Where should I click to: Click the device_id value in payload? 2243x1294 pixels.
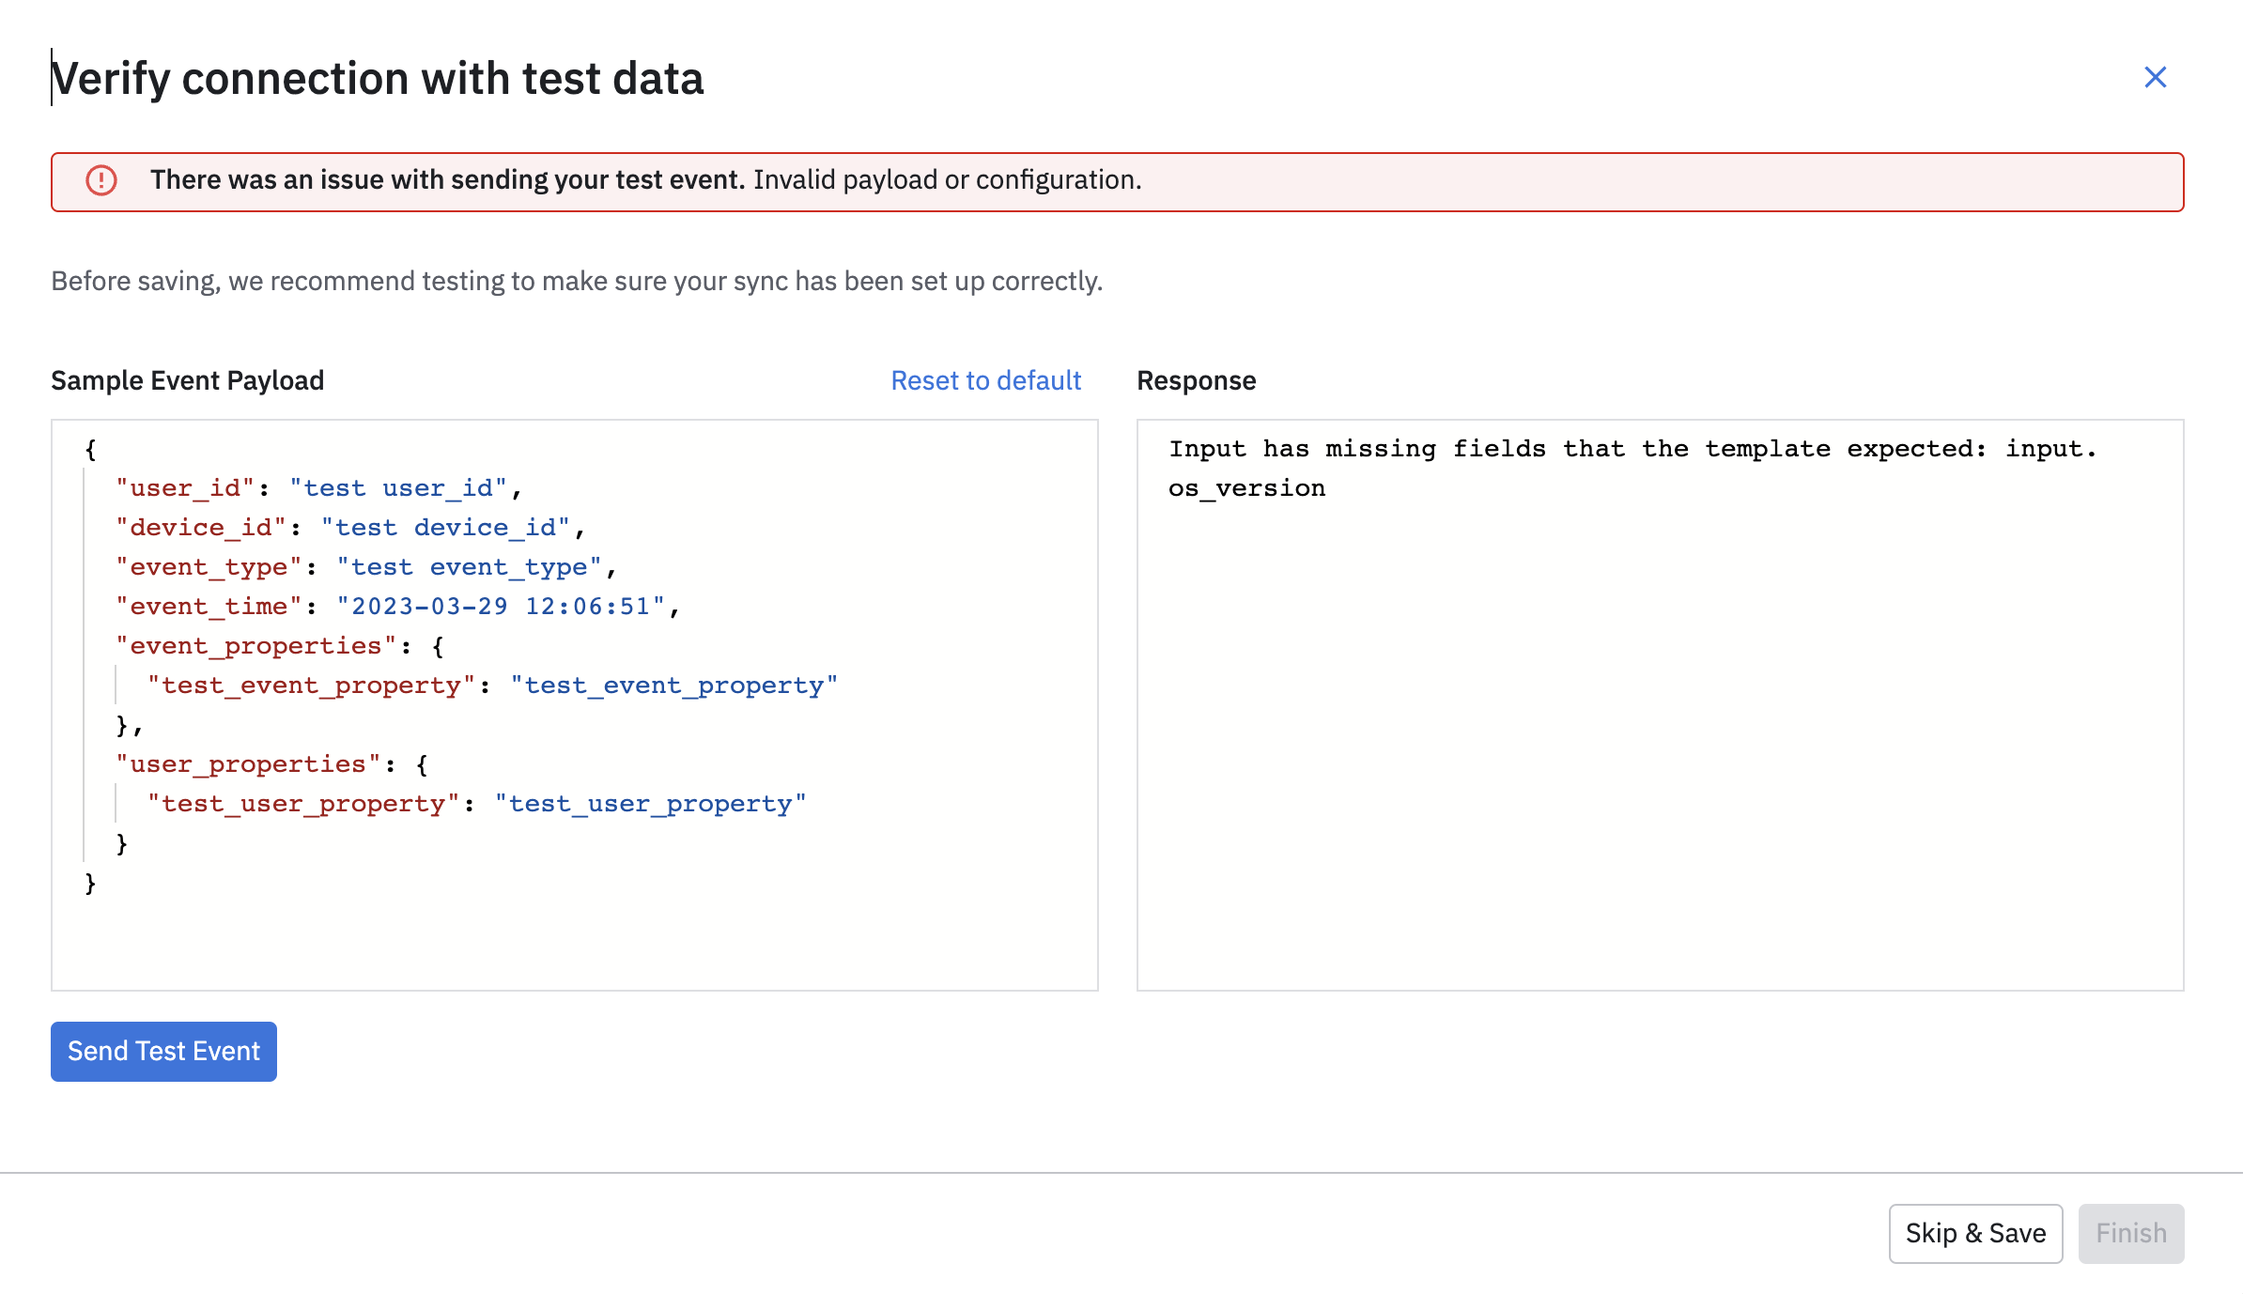pos(446,528)
